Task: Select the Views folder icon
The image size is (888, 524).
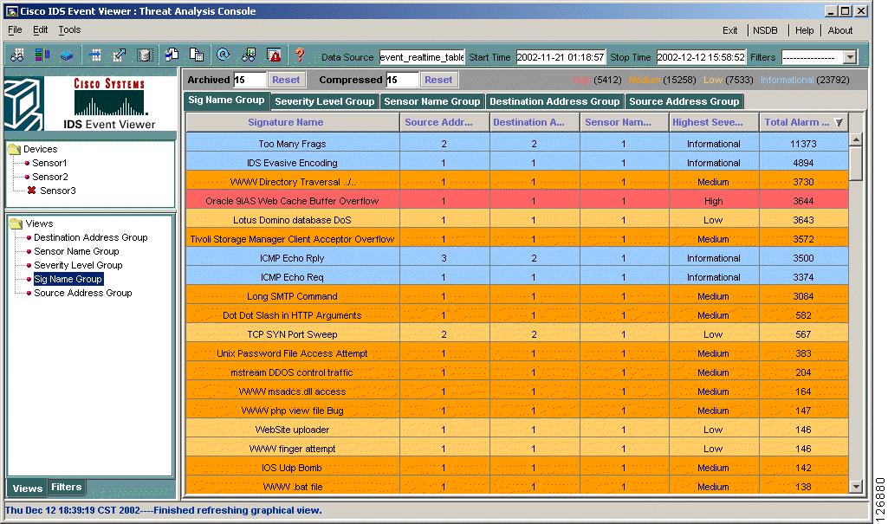Action: point(16,223)
